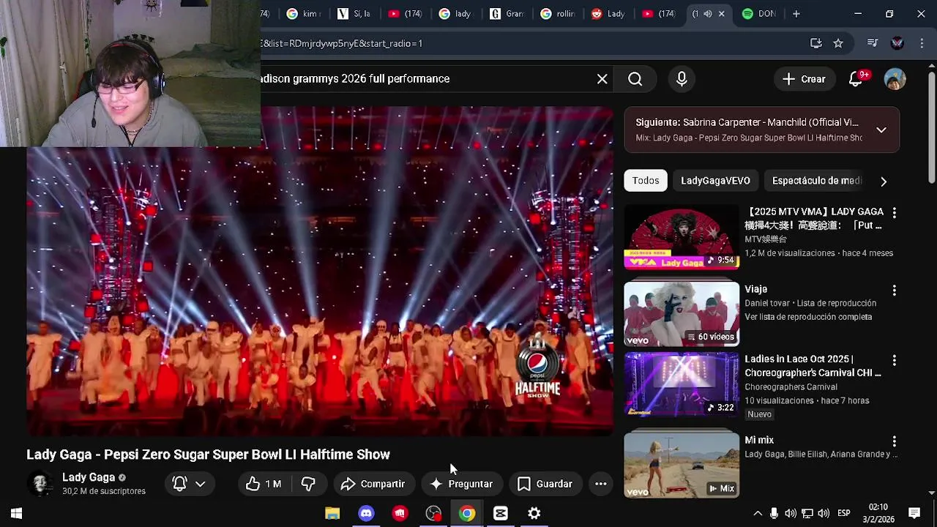This screenshot has width=937, height=527.
Task: Start voice search with the microphone icon
Action: [x=682, y=79]
